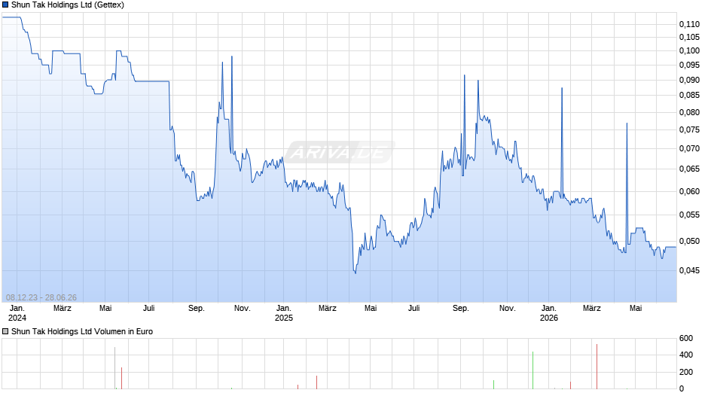This screenshot has height=396, width=708.
Task: Click the 'Juli' x-axis label in 2025
Action: tap(414, 309)
